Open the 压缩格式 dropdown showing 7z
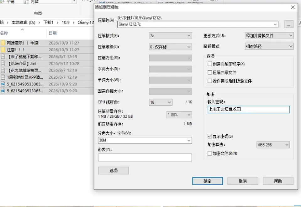301x207 pixels. 171,36
